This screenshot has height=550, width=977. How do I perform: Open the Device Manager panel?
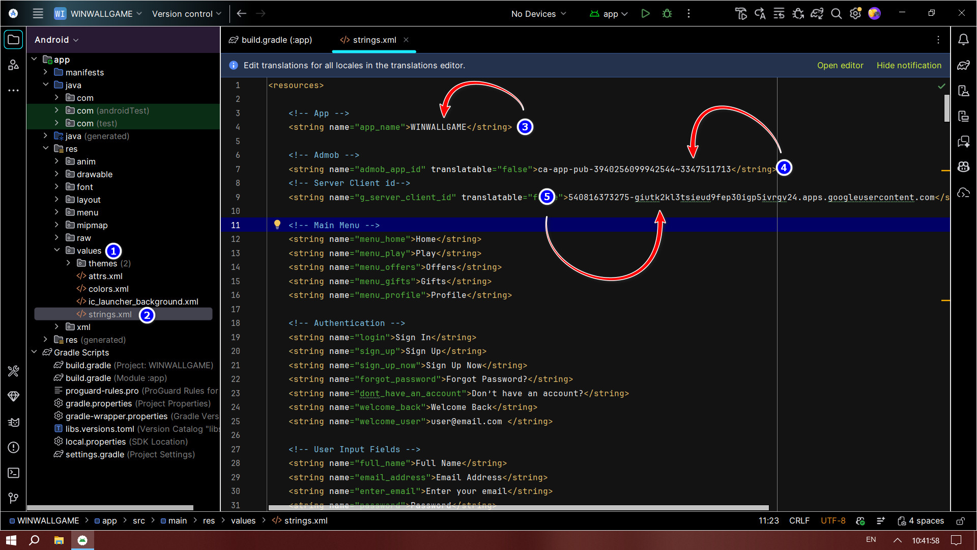click(964, 91)
